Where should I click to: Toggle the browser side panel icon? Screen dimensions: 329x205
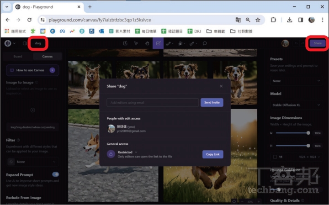tap(301, 20)
